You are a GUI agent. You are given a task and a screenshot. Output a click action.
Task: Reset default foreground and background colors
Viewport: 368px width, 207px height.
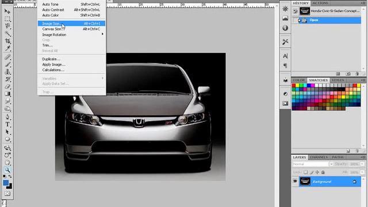5,177
